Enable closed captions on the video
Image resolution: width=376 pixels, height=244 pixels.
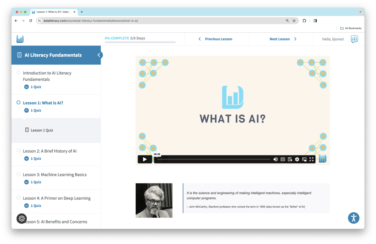point(283,159)
